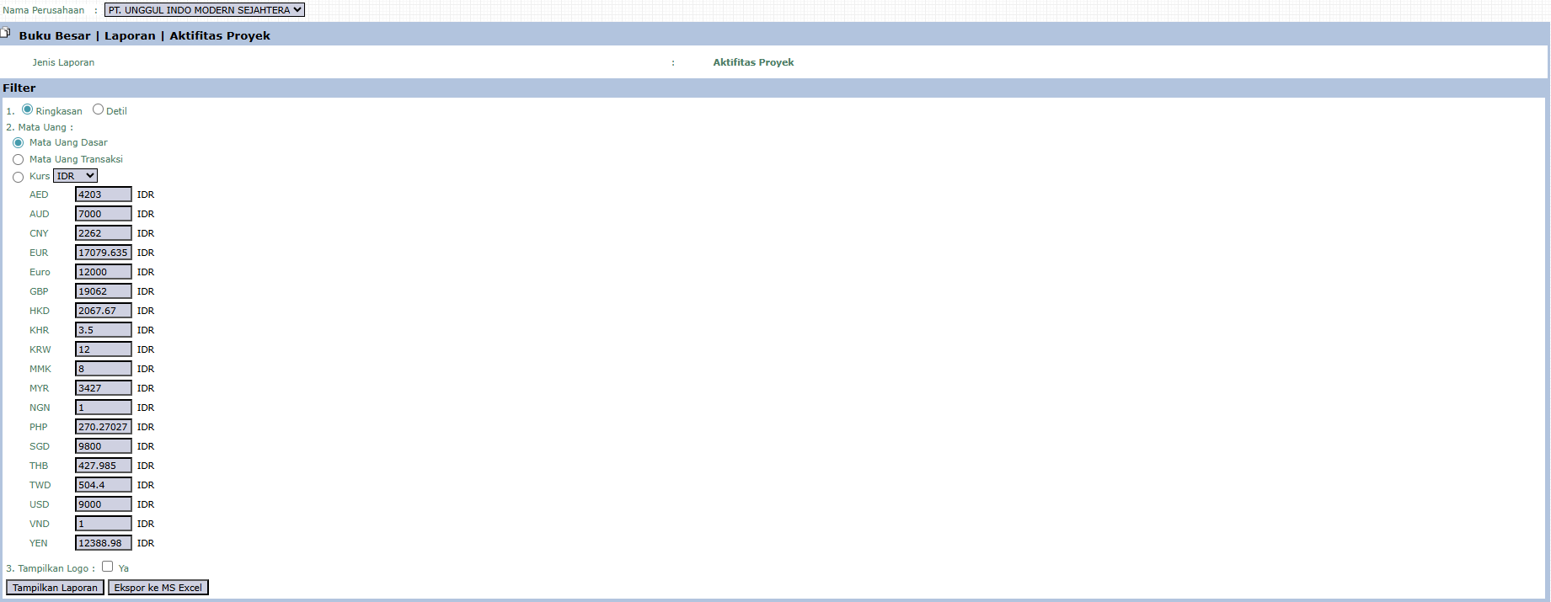The width and height of the screenshot is (1551, 602).
Task: Select the Kurs radio button
Action: click(19, 177)
